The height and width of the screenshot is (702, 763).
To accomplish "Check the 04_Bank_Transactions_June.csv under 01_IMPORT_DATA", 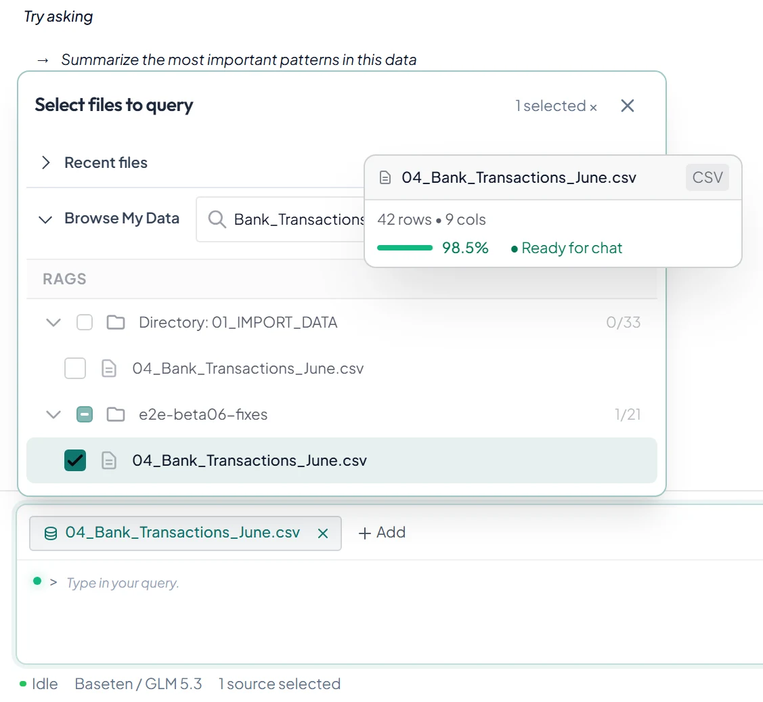I will (x=75, y=368).
